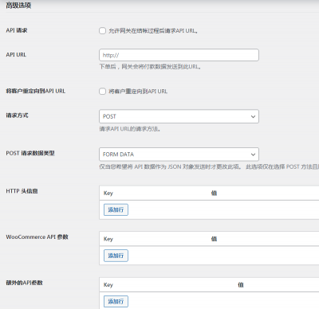Click the WooCommerce API 参数 label
The image size is (319, 309).
(x=37, y=237)
